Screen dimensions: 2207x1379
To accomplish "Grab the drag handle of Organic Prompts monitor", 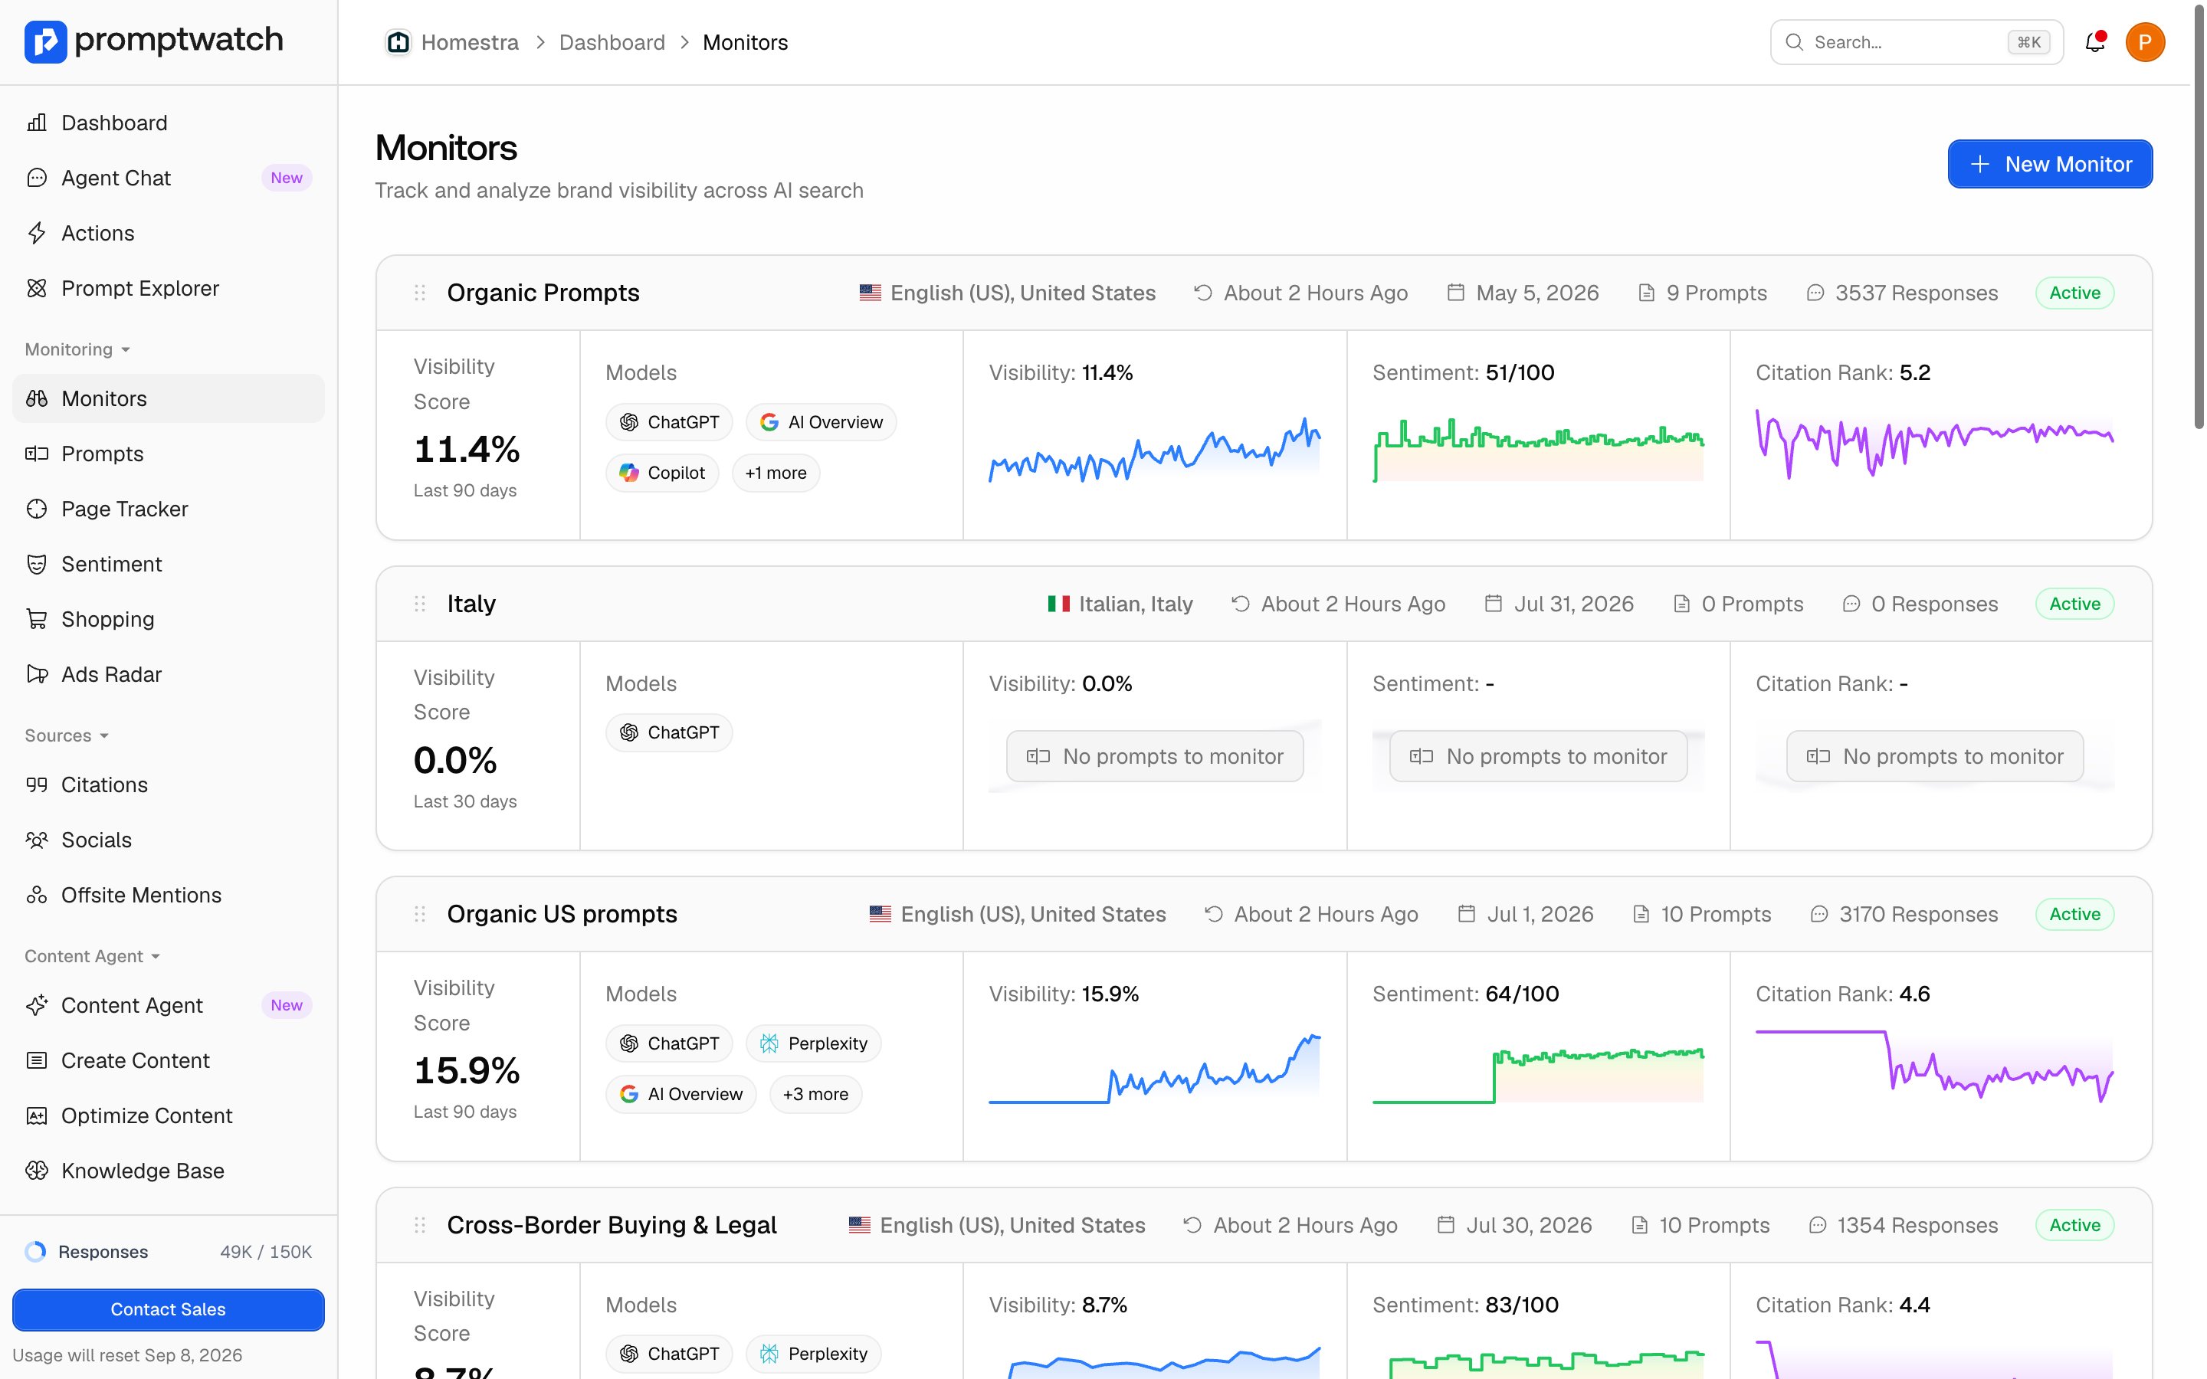I will (419, 293).
